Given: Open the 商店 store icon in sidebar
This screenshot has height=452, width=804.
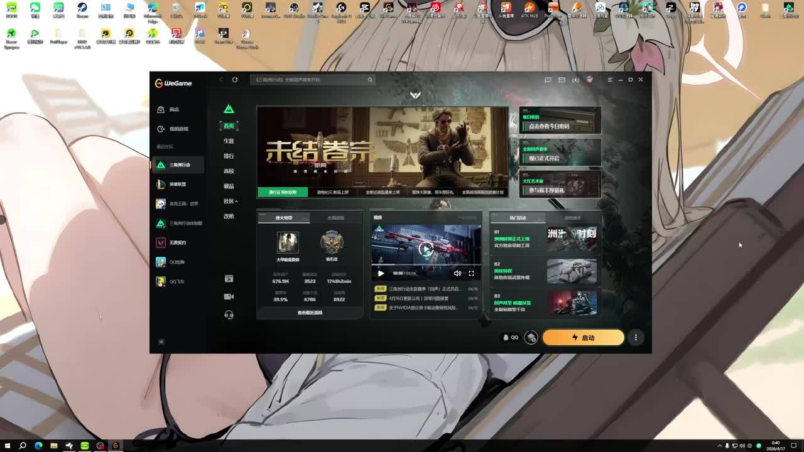Looking at the screenshot, I should tap(161, 109).
